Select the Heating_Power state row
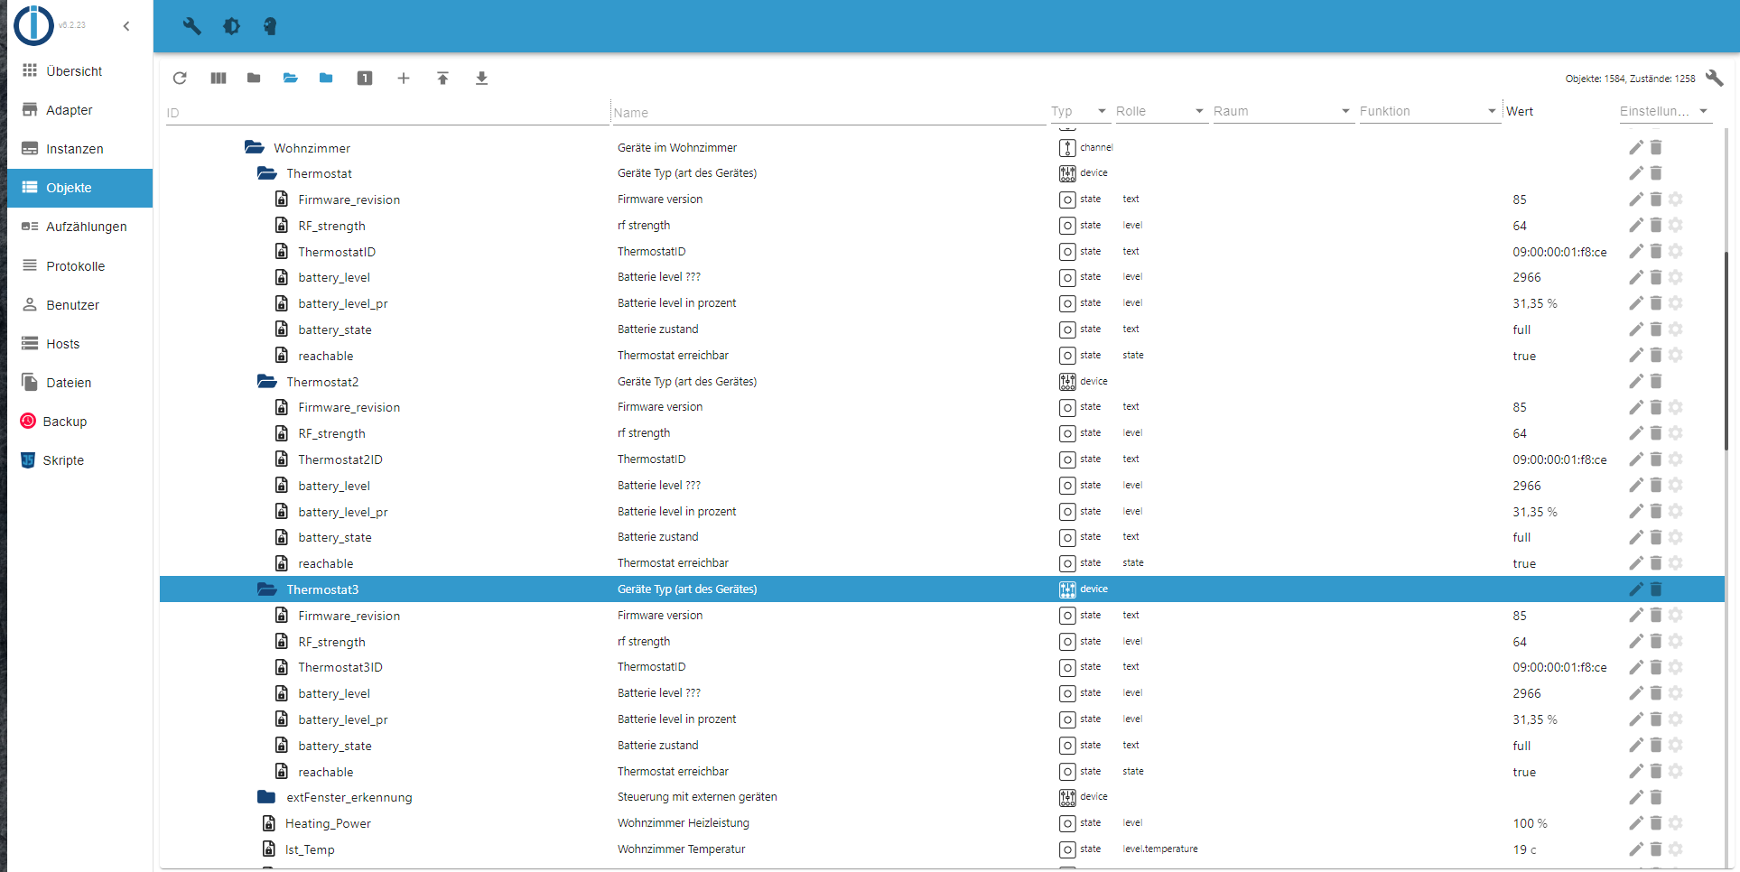 [x=942, y=823]
